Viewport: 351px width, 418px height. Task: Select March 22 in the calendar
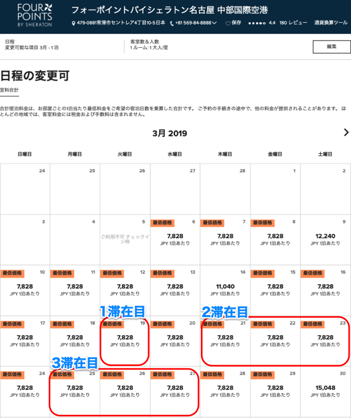tap(275, 341)
